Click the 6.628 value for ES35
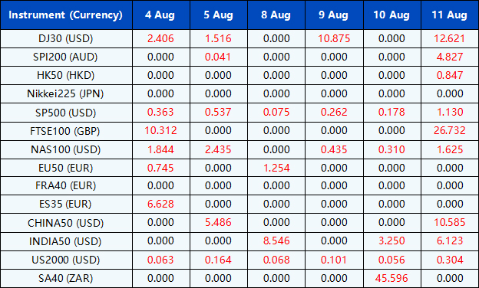The height and width of the screenshot is (288, 479). [x=160, y=204]
